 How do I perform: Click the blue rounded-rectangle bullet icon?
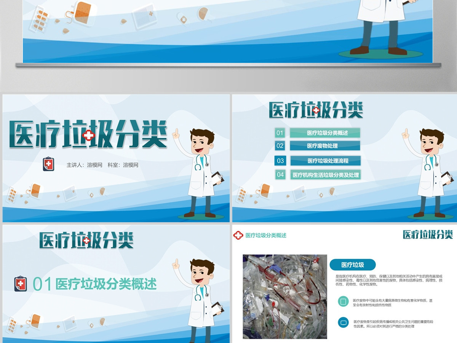[343, 323]
